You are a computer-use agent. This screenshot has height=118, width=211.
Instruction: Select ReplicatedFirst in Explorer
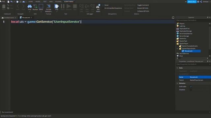184,29
